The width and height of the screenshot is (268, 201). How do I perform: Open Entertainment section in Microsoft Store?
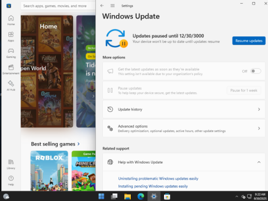(11, 69)
